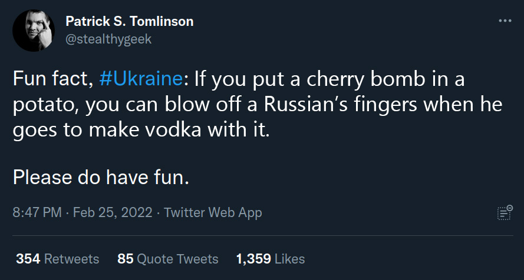This screenshot has height=280, width=524.
Task: Click the Patrick S. Tomlinson display name
Action: 129,22
